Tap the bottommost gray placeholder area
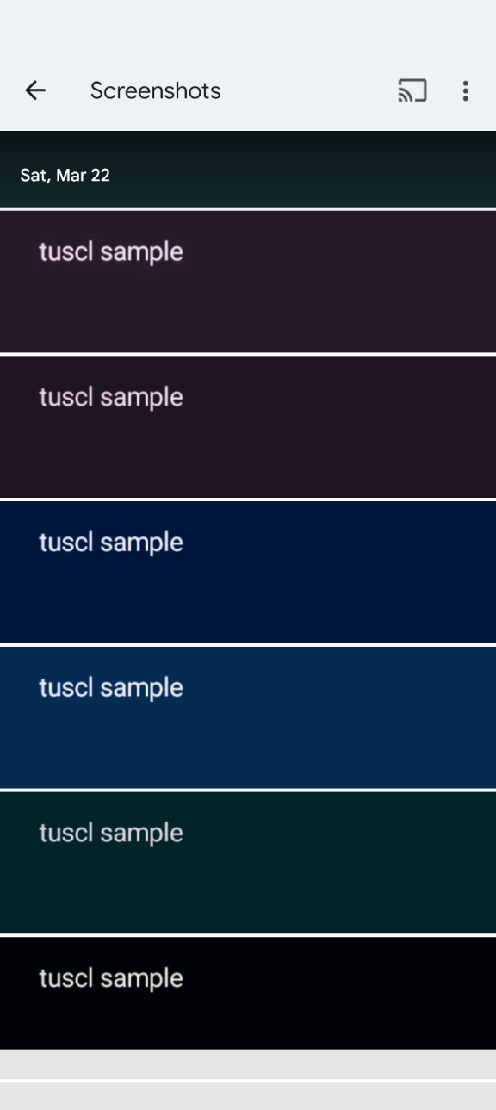 click(x=248, y=1096)
